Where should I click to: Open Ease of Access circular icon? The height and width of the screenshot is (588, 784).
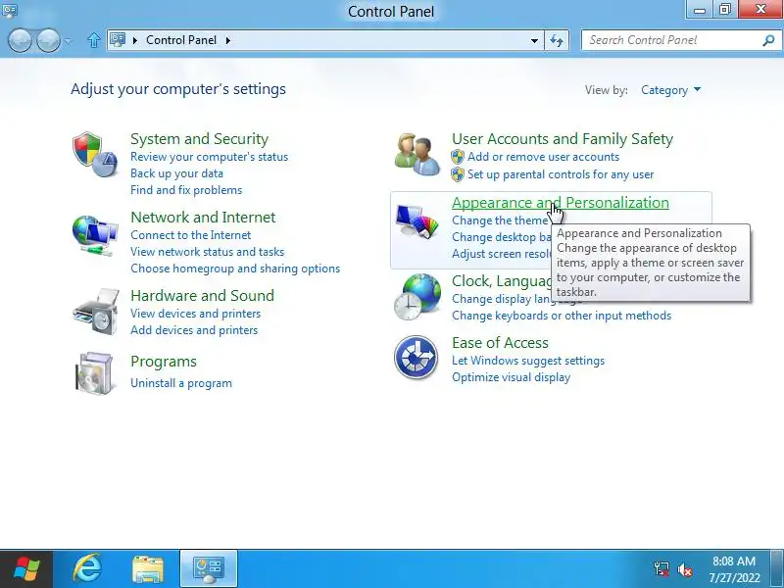(416, 358)
